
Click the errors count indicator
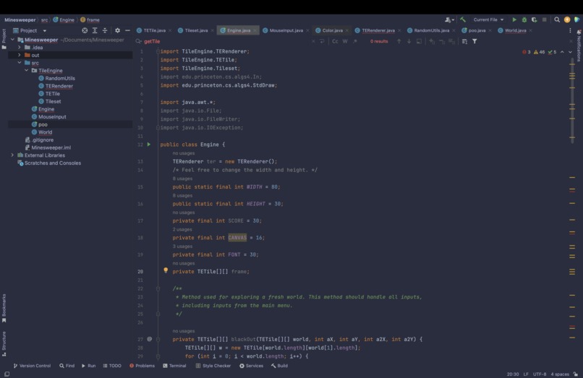click(x=527, y=52)
